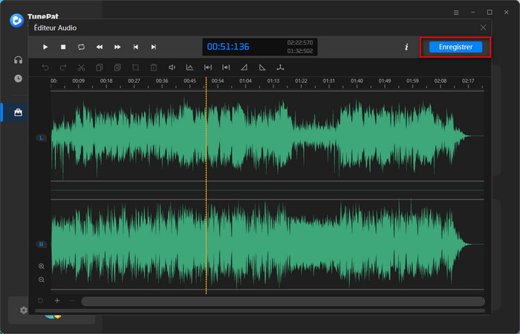
Task: Click the 01:40 mark on time ruler
Action: tap(357, 81)
